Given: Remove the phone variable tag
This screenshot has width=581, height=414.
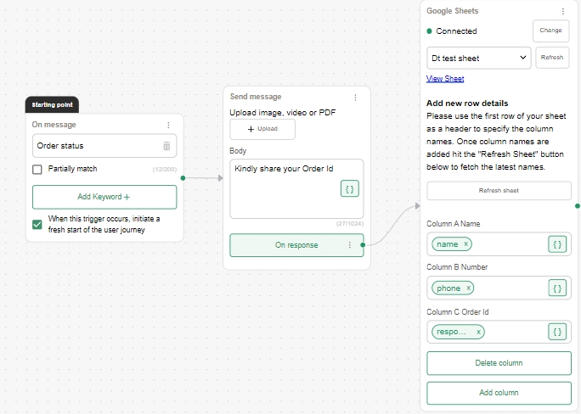Looking at the screenshot, I should (468, 288).
